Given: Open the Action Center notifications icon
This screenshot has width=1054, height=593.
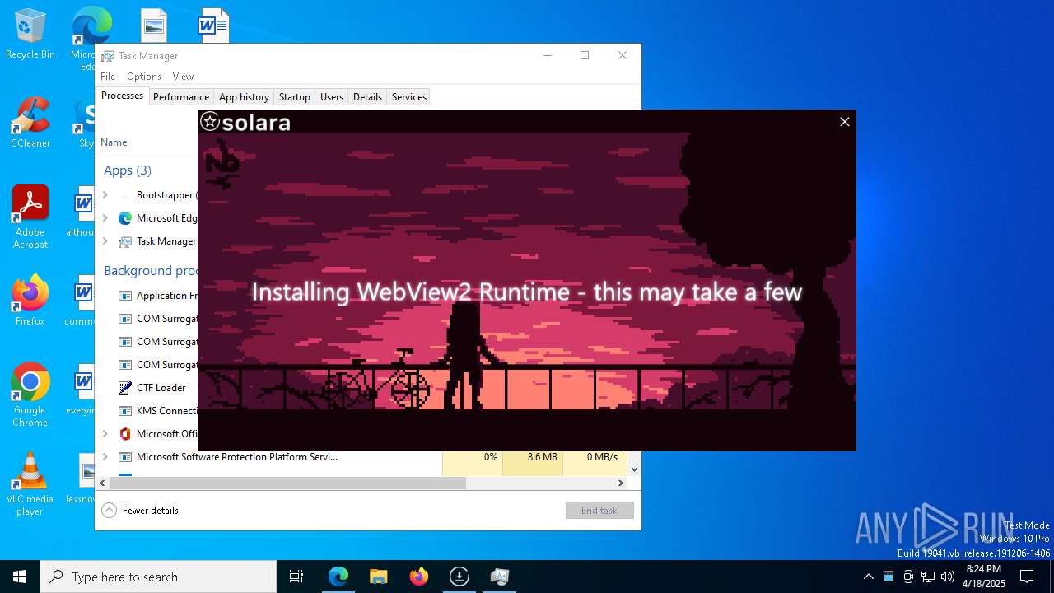Looking at the screenshot, I should click(1027, 577).
